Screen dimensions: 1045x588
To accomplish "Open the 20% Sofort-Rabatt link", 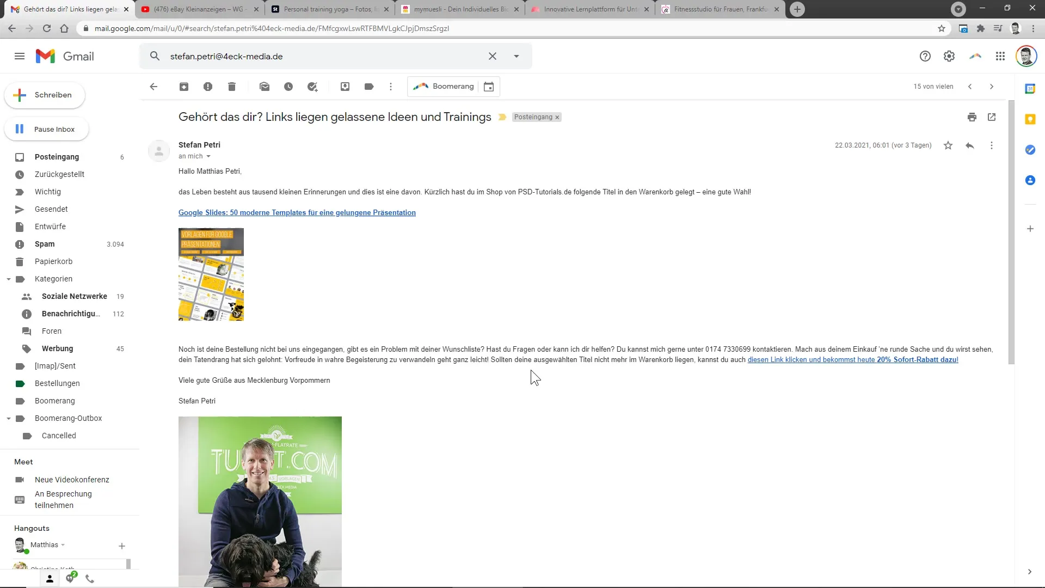I will pos(853,360).
